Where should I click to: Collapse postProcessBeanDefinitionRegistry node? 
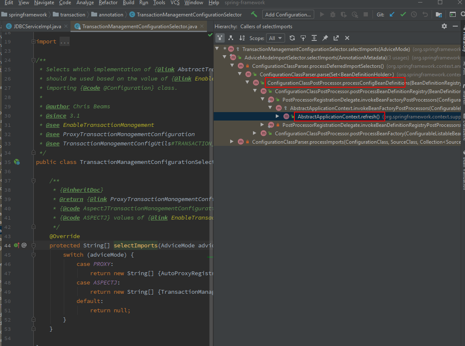point(255,91)
